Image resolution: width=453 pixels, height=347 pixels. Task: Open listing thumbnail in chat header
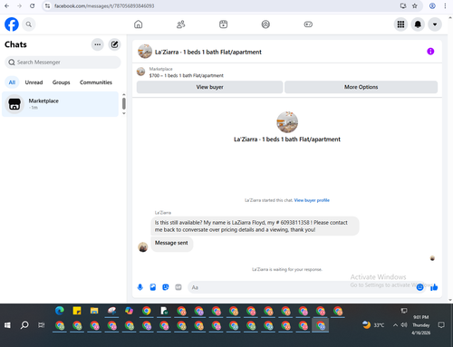pyautogui.click(x=145, y=52)
